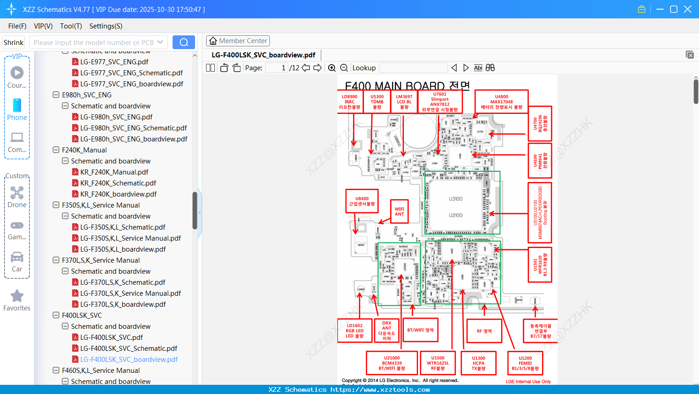Collapse Schematic and boardview under E980h_SVC_ENG
699x394 pixels.
pos(65,106)
